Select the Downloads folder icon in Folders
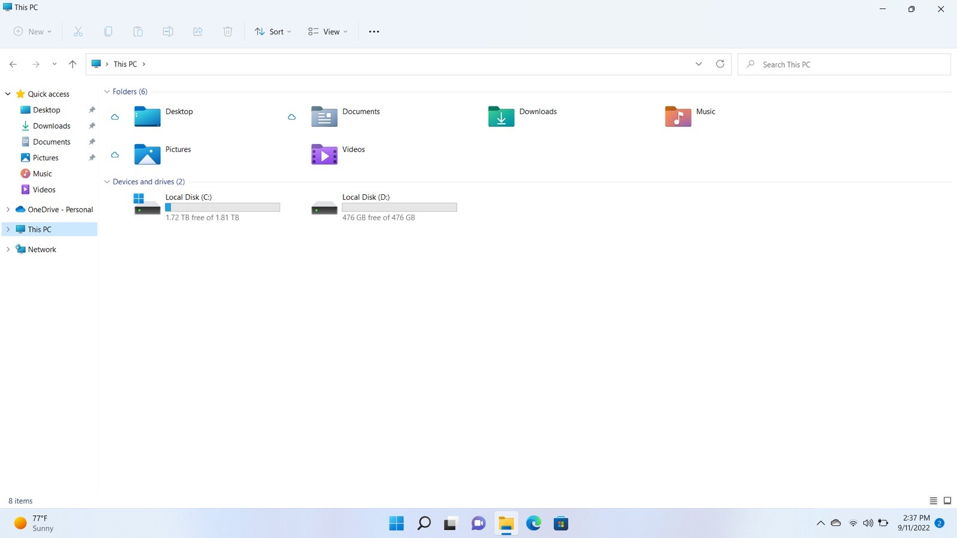 (501, 117)
